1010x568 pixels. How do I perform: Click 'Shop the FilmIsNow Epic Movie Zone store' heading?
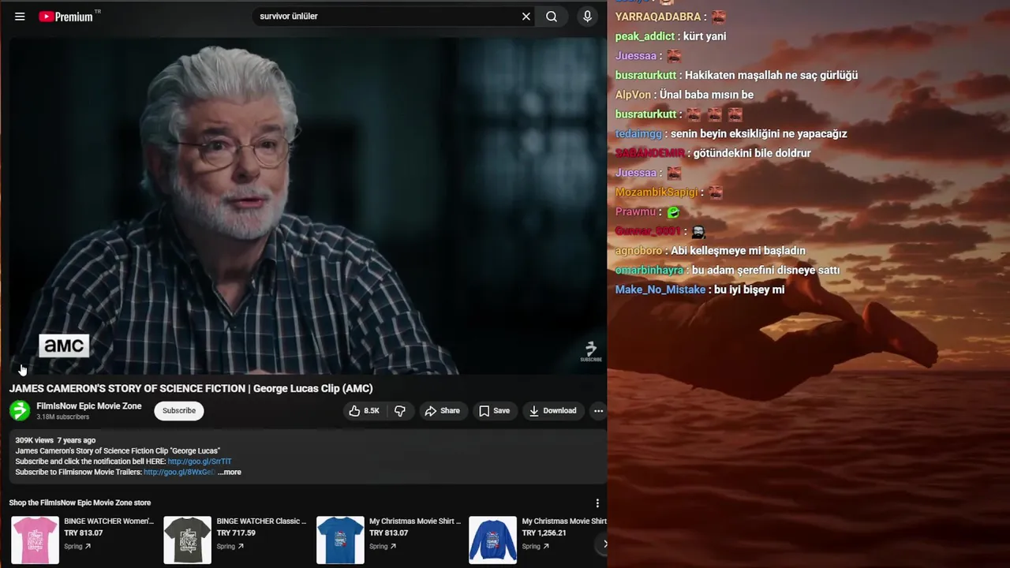[x=80, y=503]
